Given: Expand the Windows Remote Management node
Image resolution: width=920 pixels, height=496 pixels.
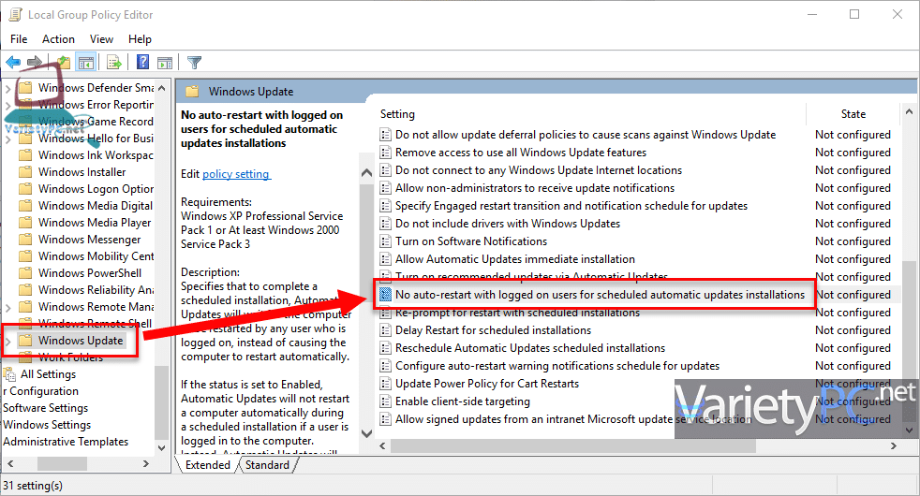Looking at the screenshot, I should tap(8, 307).
